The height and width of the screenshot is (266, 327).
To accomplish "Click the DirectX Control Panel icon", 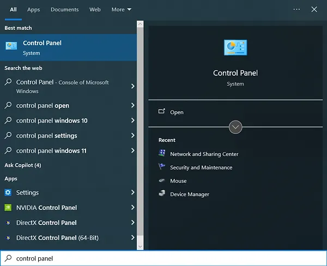I will [8, 222].
